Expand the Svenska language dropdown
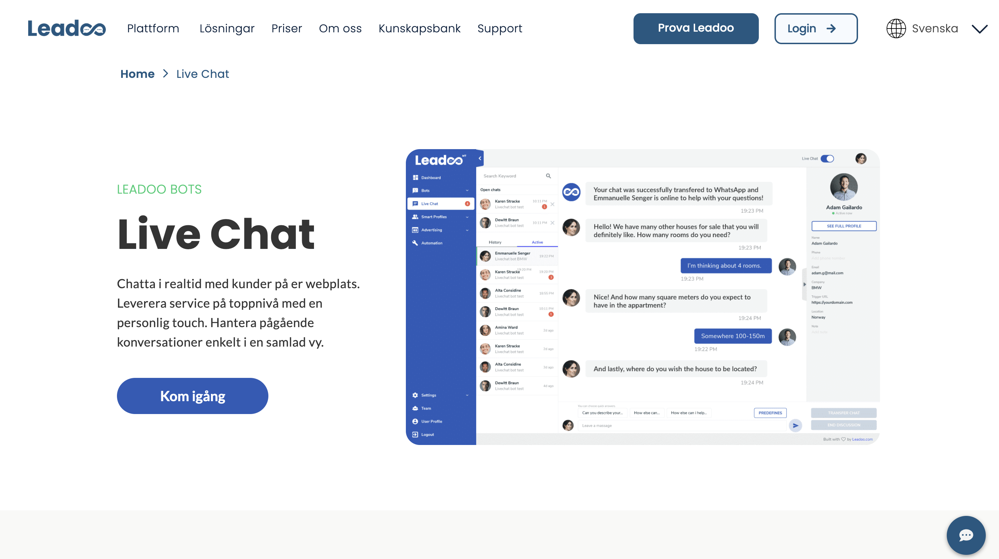 click(937, 28)
